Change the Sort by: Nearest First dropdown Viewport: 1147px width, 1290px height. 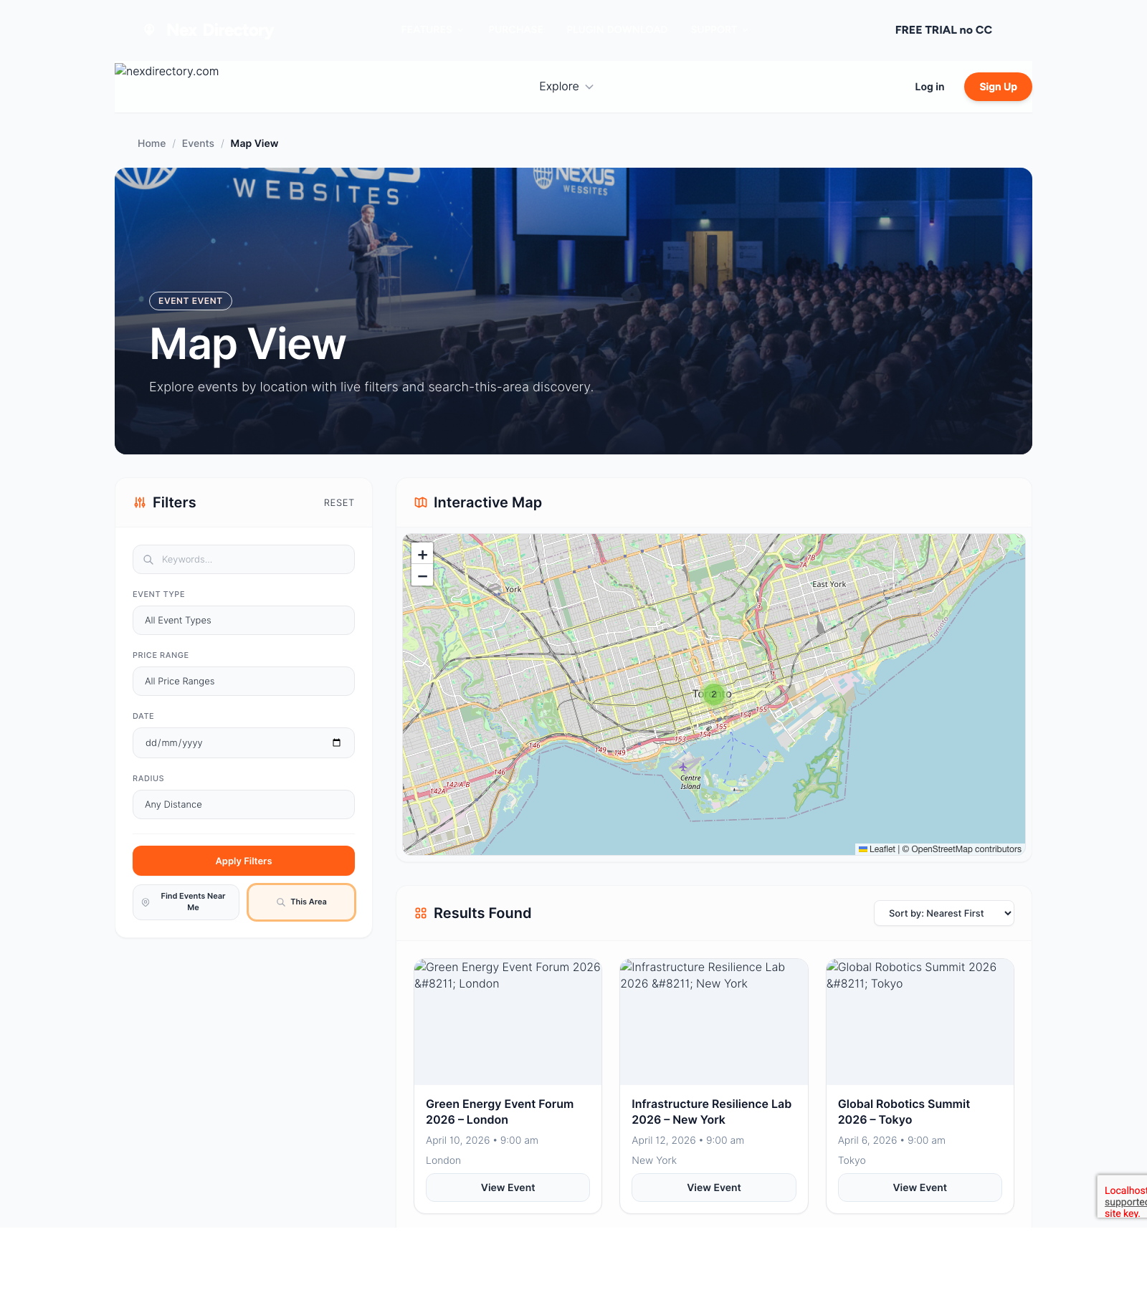pos(943,913)
